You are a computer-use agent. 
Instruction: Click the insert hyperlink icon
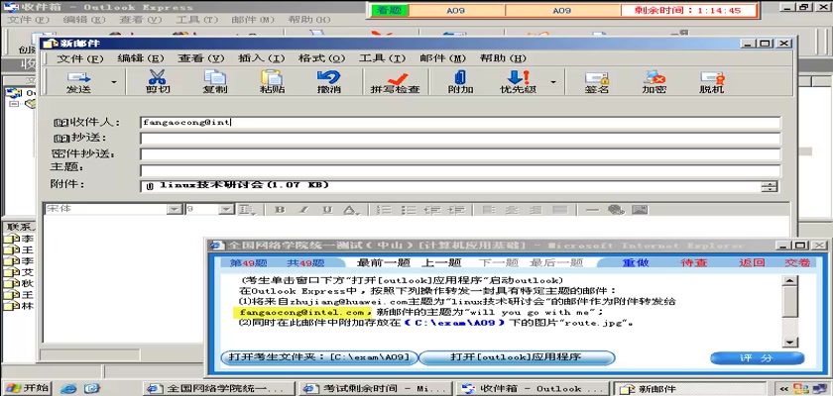point(616,210)
